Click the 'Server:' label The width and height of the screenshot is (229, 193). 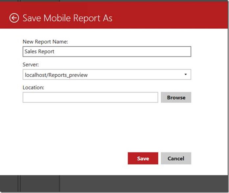31,64
